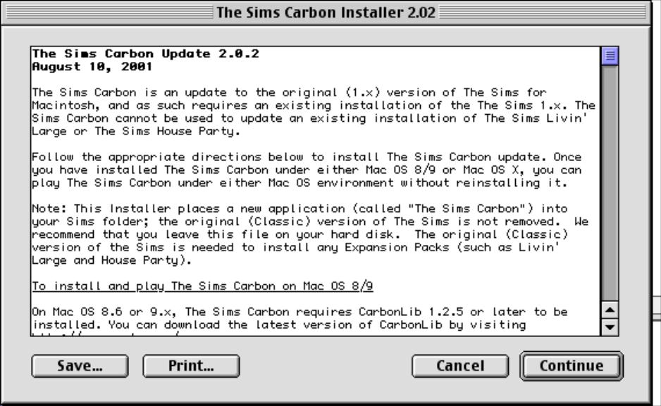Open the Save... dialog for the readme

coord(80,366)
